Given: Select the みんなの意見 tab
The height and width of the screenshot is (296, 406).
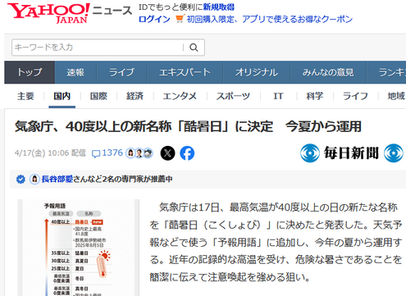Looking at the screenshot, I should coord(328,72).
